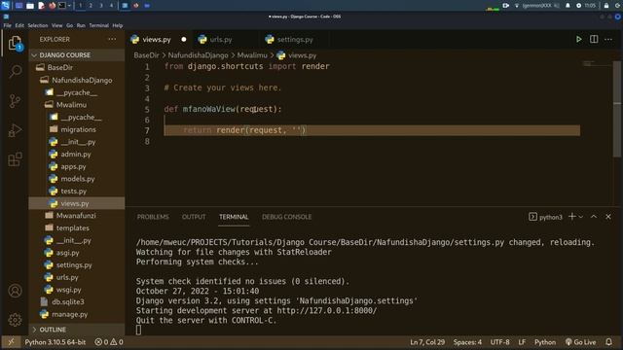Open the Explorer view in activity bar

tap(16, 43)
